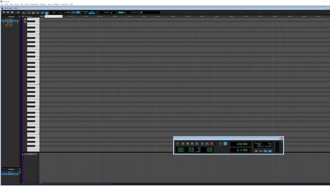Close the floating Transport window
The width and height of the screenshot is (330, 186).
tap(282, 138)
